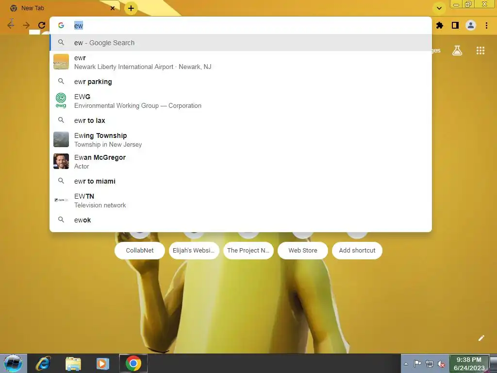
Task: Open a new tab with plus button
Action: (x=131, y=8)
